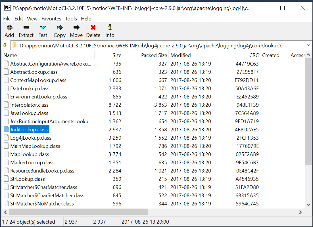Go up one folder level icon
Viewport: 313px width, 227px height.
tap(5, 45)
